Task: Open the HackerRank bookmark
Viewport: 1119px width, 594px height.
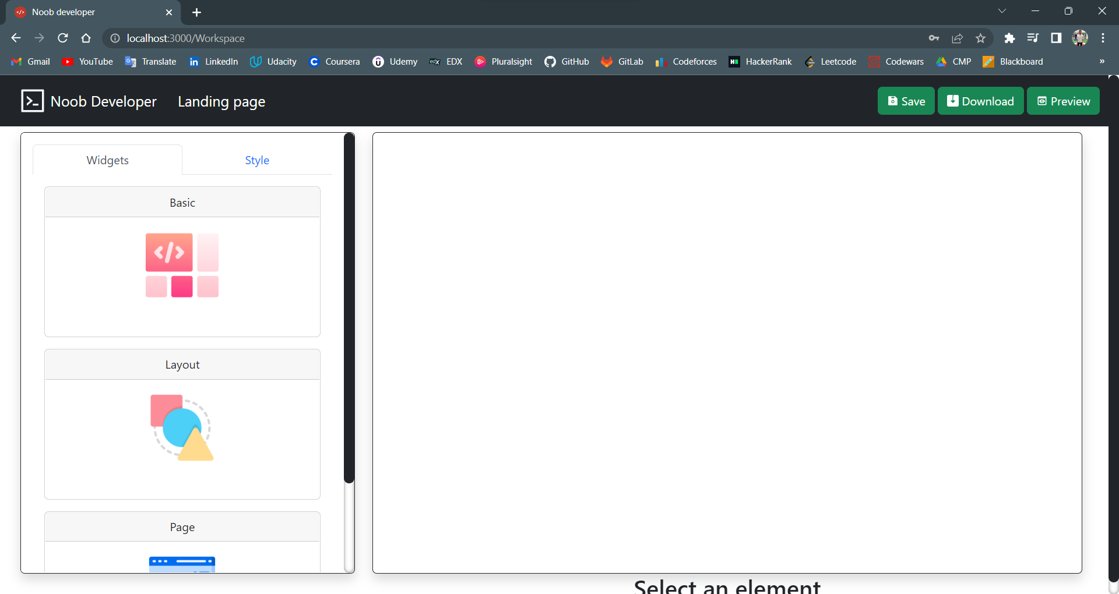Action: click(761, 62)
